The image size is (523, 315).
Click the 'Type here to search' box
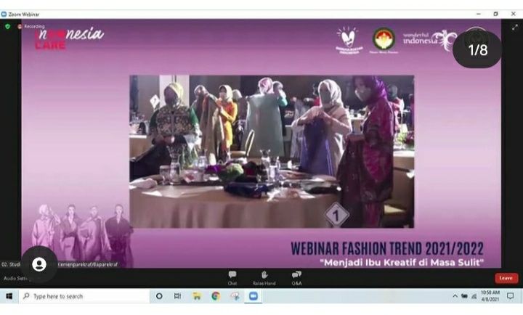(x=81, y=296)
